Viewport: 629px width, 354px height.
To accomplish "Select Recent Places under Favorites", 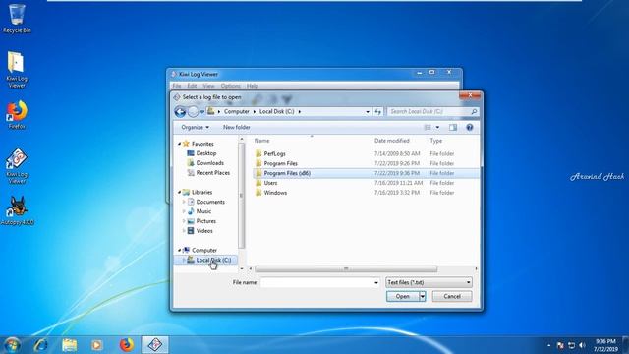I will tap(213, 173).
